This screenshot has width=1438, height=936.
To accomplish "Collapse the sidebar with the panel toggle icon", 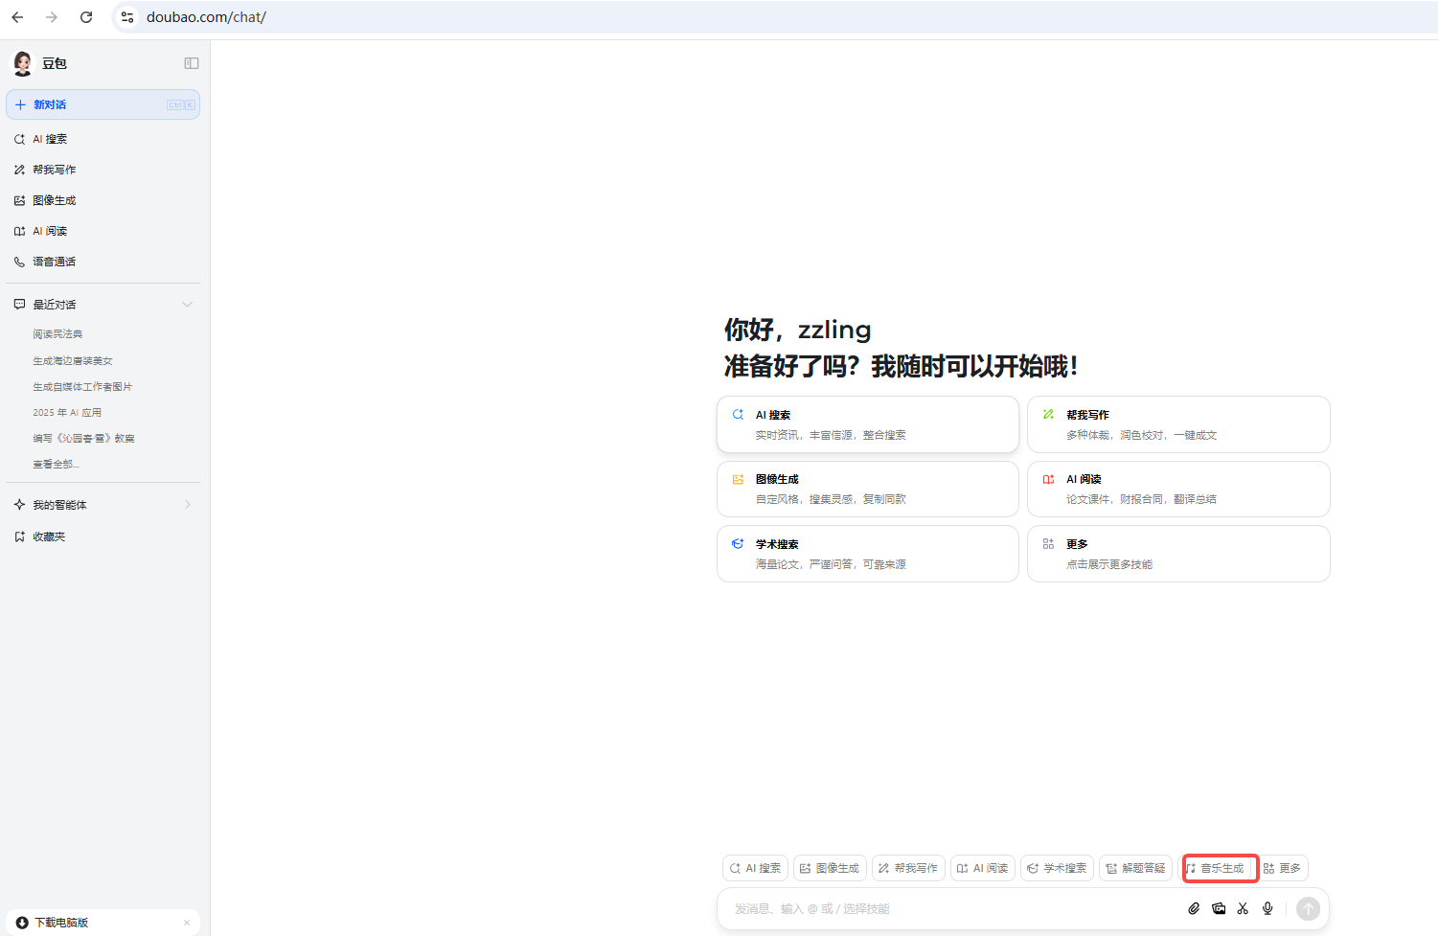I will click(x=192, y=63).
